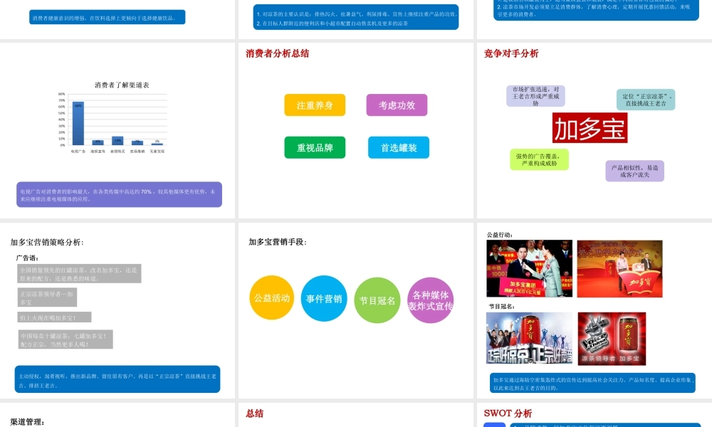Click the 强势的广告覆盖 green callout
This screenshot has height=427, width=712.
coord(540,159)
